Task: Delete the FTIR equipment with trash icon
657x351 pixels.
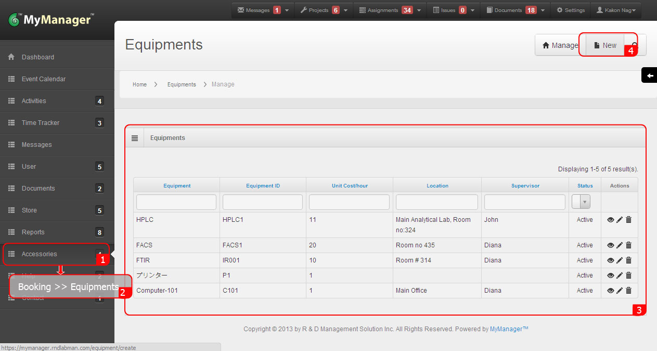Action: tap(628, 260)
